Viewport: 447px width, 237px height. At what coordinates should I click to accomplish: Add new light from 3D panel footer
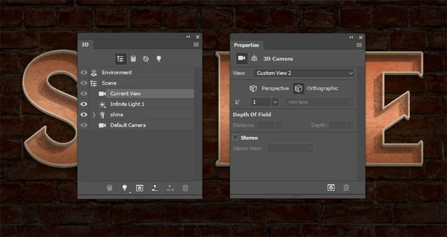pos(124,188)
